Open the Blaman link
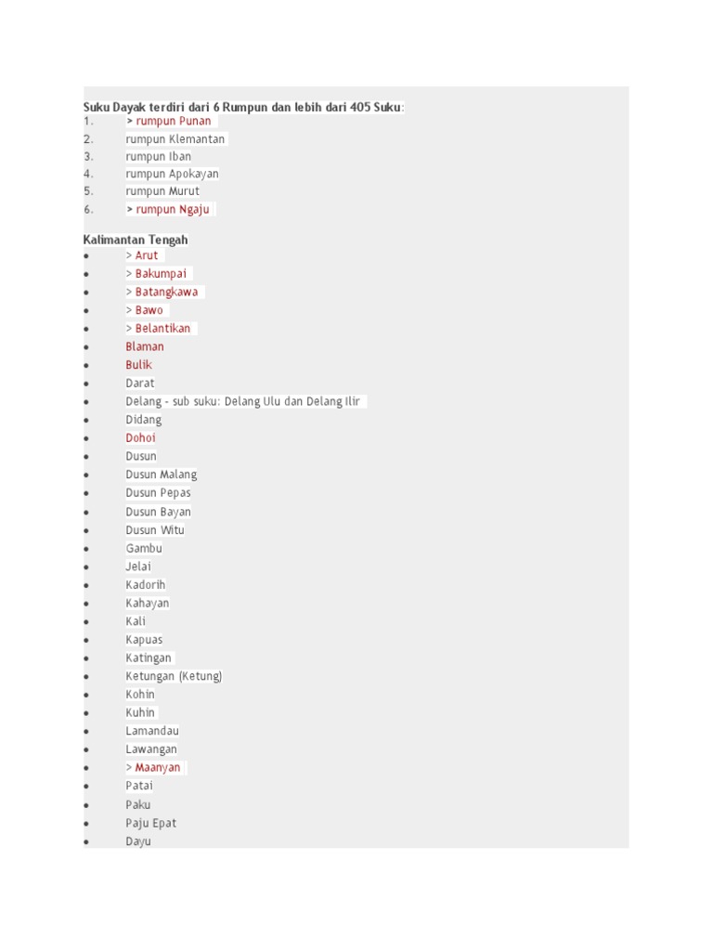This screenshot has height=951, width=713. coord(145,346)
